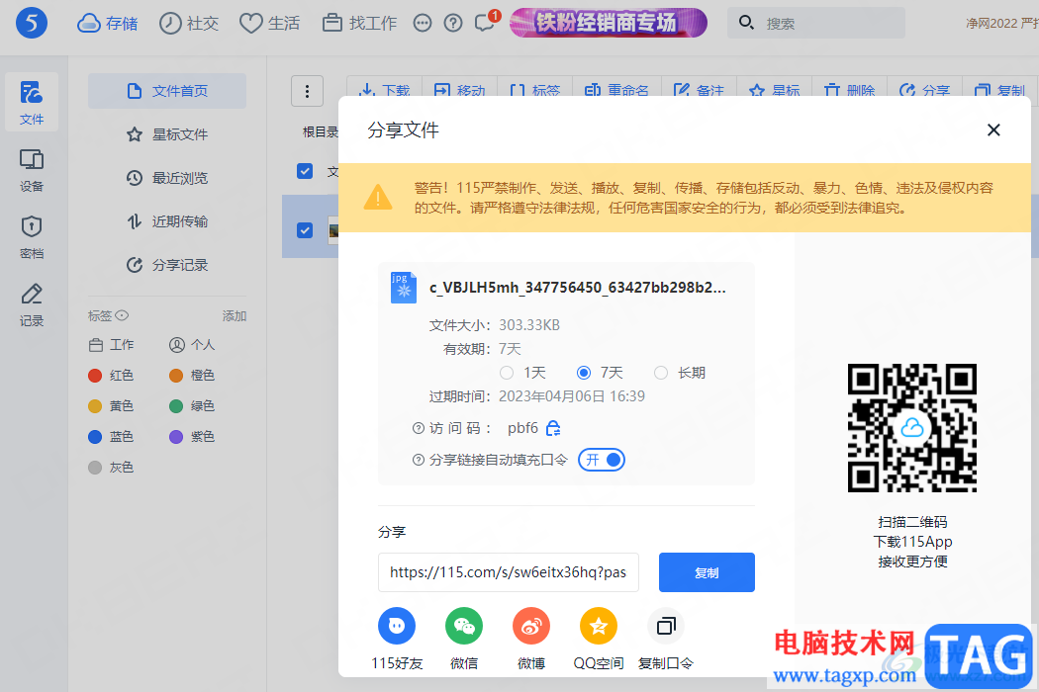Click the jpg file type icon
This screenshot has width=1039, height=692.
point(404,288)
